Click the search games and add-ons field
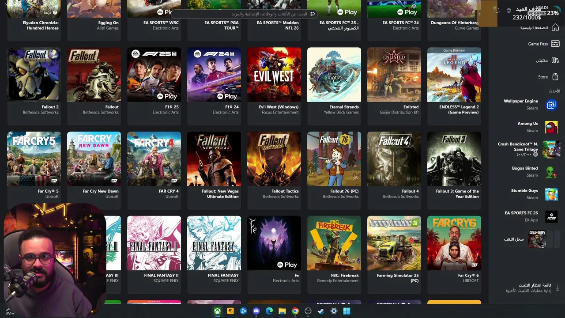Viewport: 565px width, 318px height. click(244, 14)
